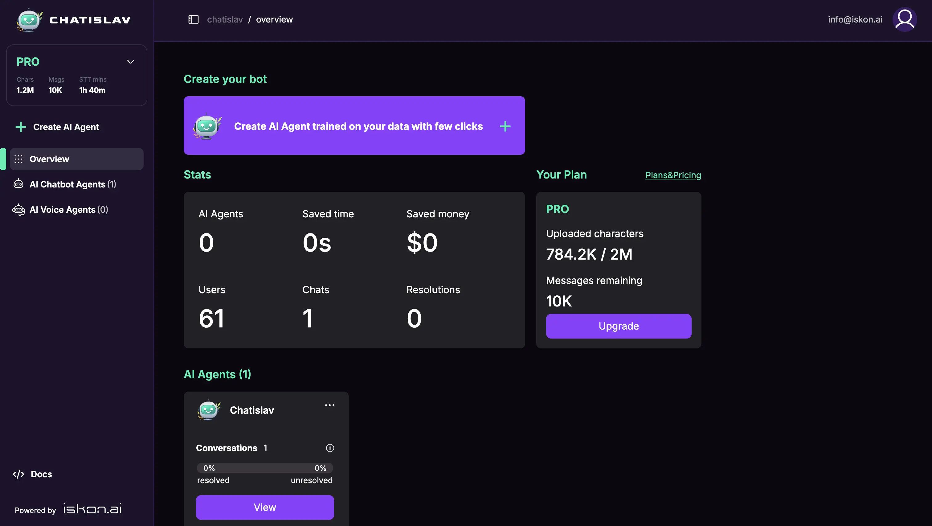Click the 784.2K / 2M uploaded characters value
The image size is (932, 526).
click(589, 254)
